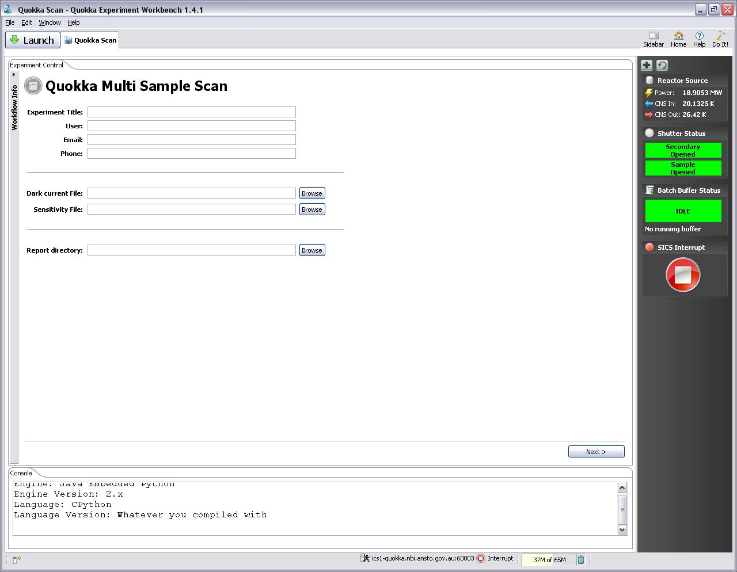Click the Interrupt icon in status bar
The image size is (737, 572).
click(481, 558)
